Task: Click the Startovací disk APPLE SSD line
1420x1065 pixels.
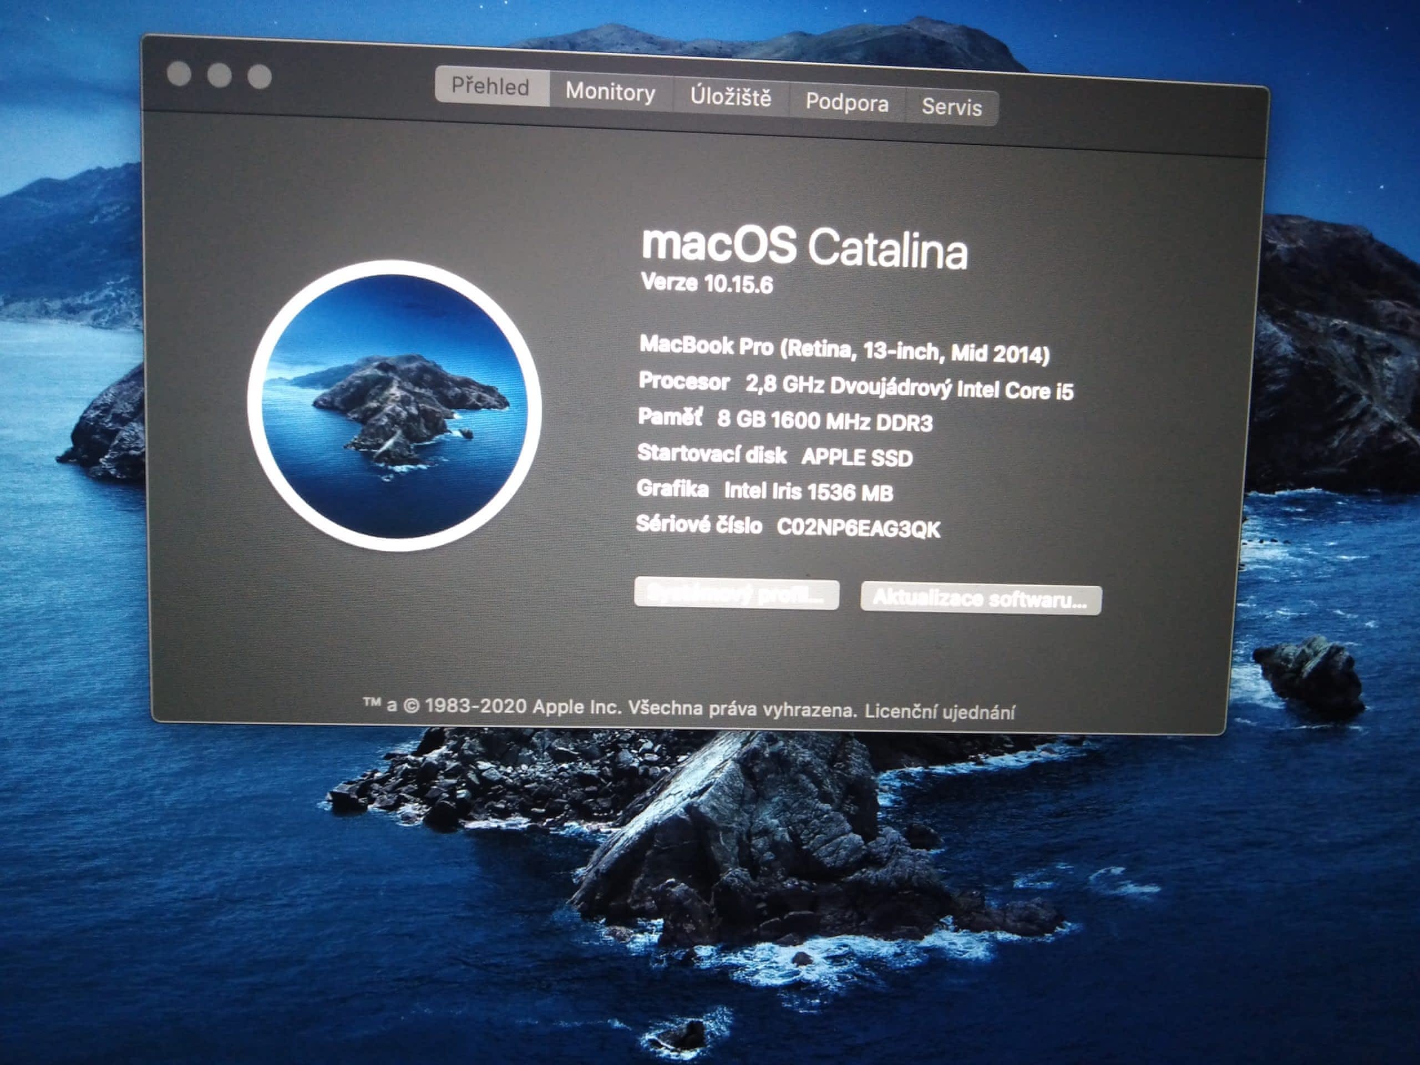Action: [774, 455]
